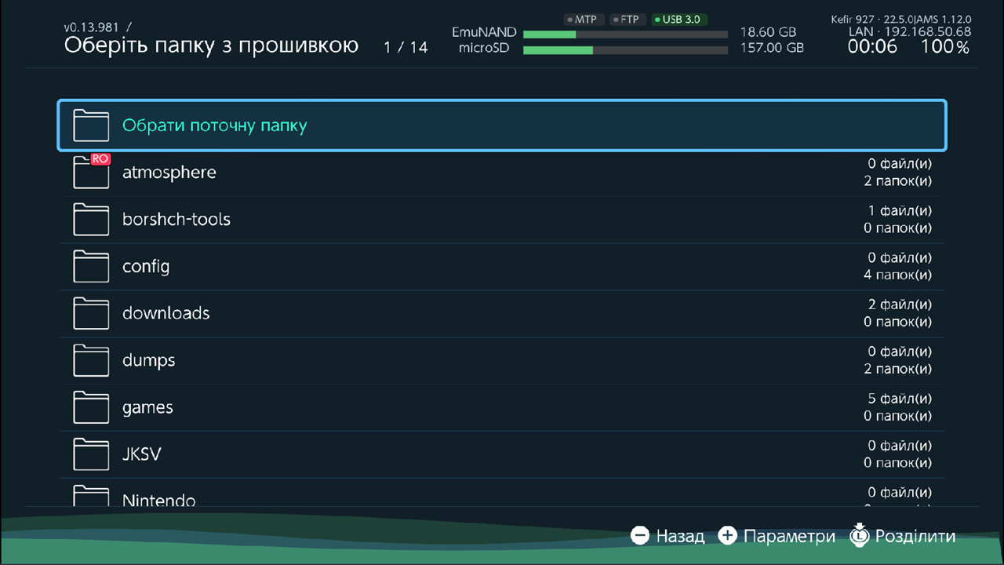Click the red RO badge on atmosphere

coord(100,159)
